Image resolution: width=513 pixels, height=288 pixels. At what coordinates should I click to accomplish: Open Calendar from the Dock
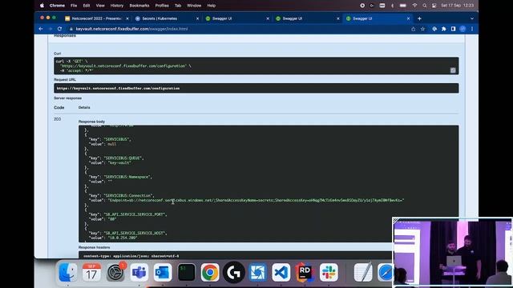[x=91, y=272]
